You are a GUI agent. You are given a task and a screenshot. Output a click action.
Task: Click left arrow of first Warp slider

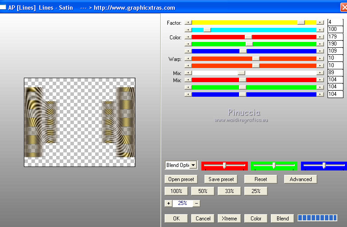pos(188,58)
